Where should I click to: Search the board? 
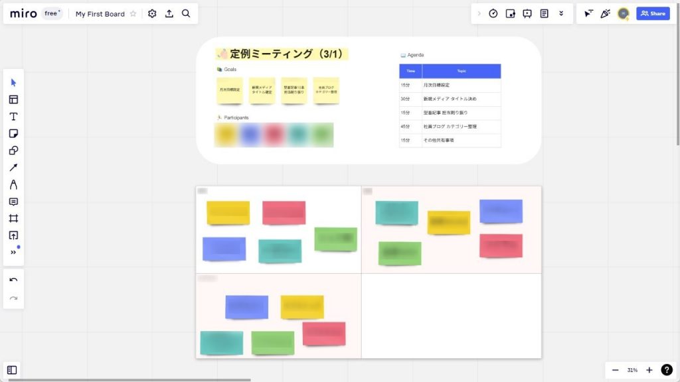tap(186, 13)
